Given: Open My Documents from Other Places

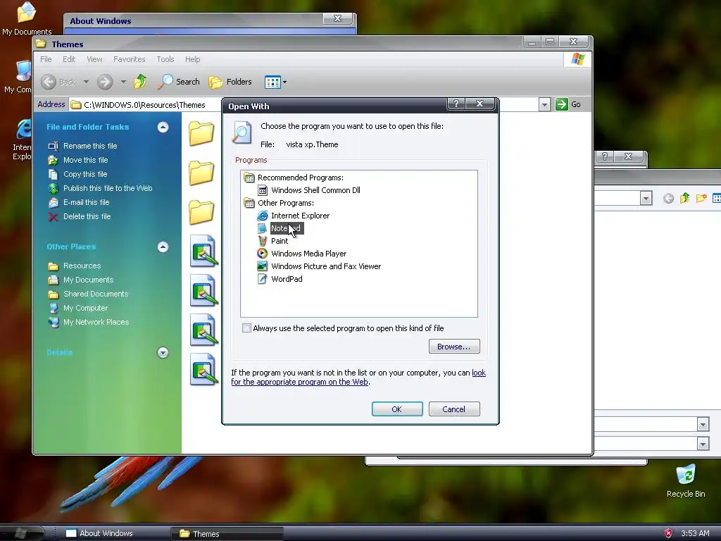Looking at the screenshot, I should (x=88, y=280).
